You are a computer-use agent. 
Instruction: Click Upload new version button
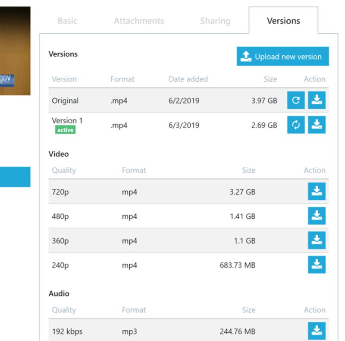click(x=283, y=56)
